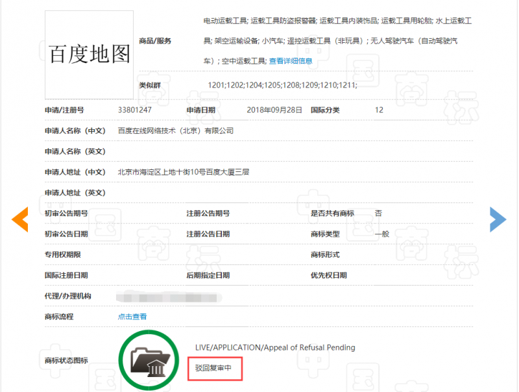
Task: Select the 否 value for shared trademark
Action: (x=378, y=214)
